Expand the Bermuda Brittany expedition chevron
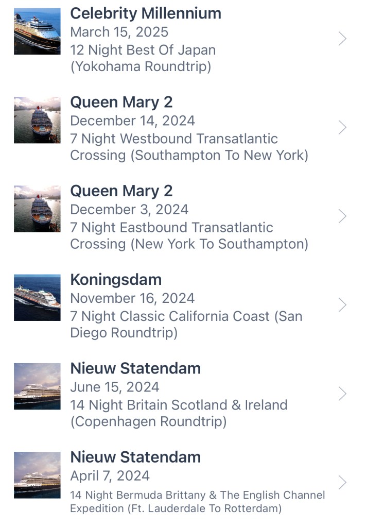The height and width of the screenshot is (527, 366). pos(342,482)
